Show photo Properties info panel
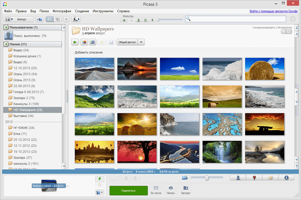The height and width of the screenshot is (200, 301). pyautogui.click(x=286, y=178)
